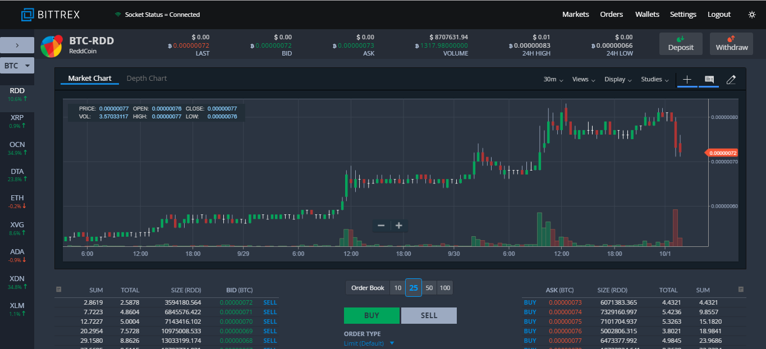Click the Deposit button
This screenshot has width=766, height=349.
[681, 44]
